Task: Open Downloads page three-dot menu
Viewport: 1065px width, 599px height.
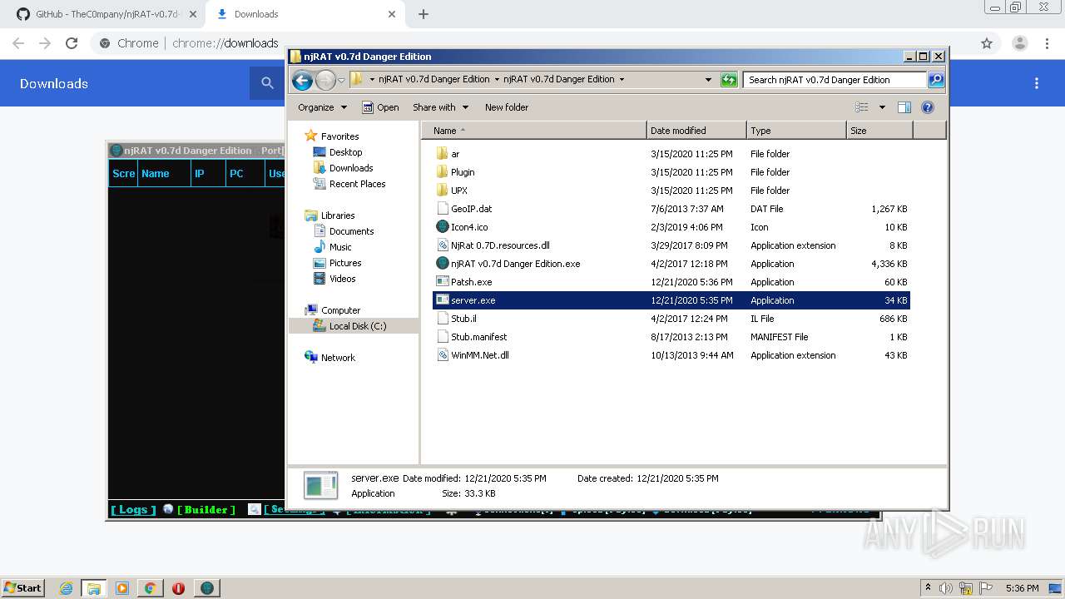Action: click(x=1037, y=83)
